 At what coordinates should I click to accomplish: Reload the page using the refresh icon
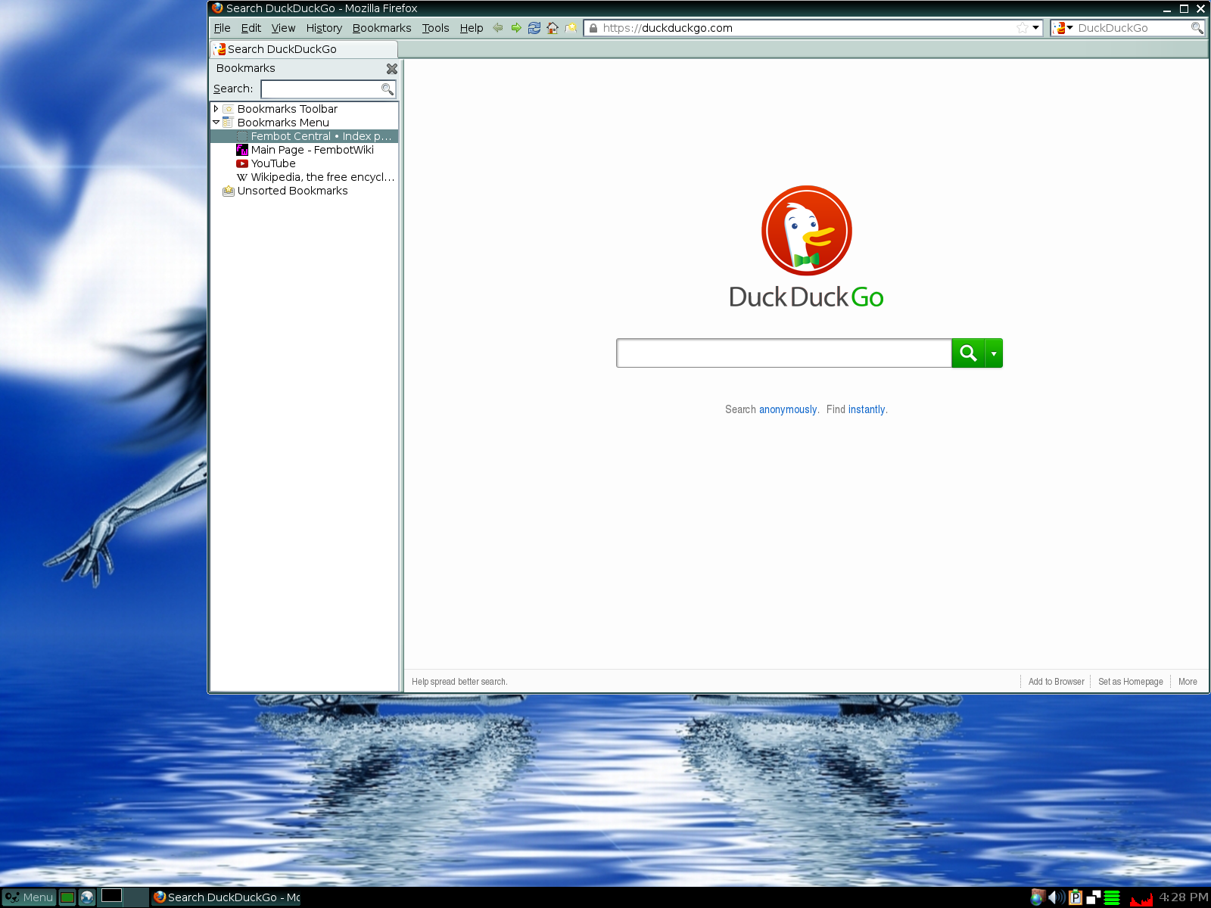tap(534, 28)
